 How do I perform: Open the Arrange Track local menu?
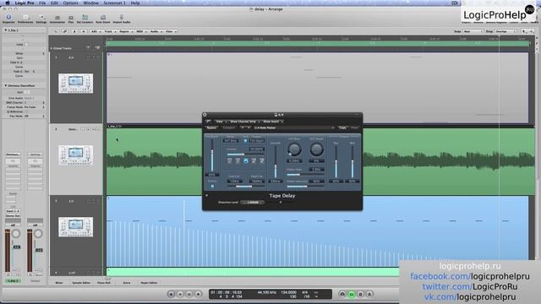[x=109, y=31]
